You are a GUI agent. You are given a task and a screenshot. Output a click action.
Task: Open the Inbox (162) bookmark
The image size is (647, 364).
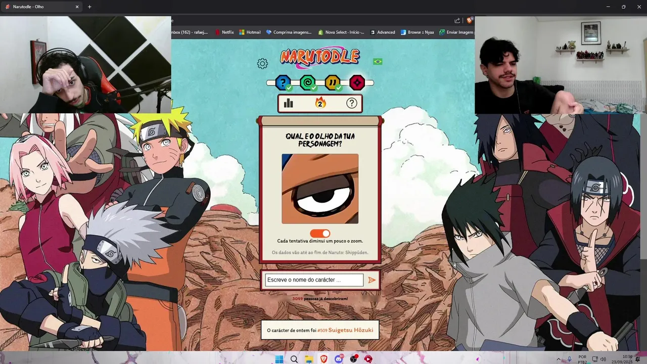click(190, 32)
